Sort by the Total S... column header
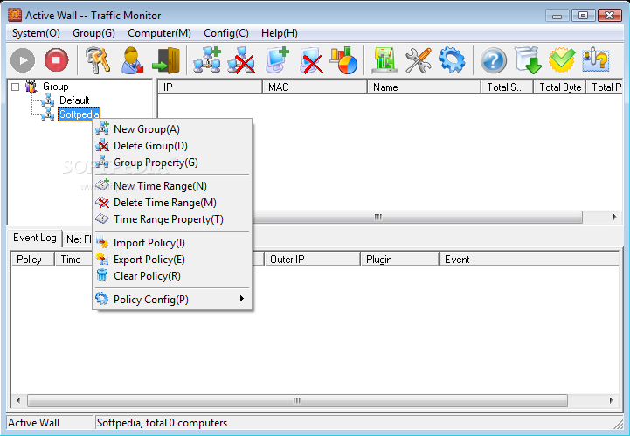The width and height of the screenshot is (630, 436). pos(507,87)
